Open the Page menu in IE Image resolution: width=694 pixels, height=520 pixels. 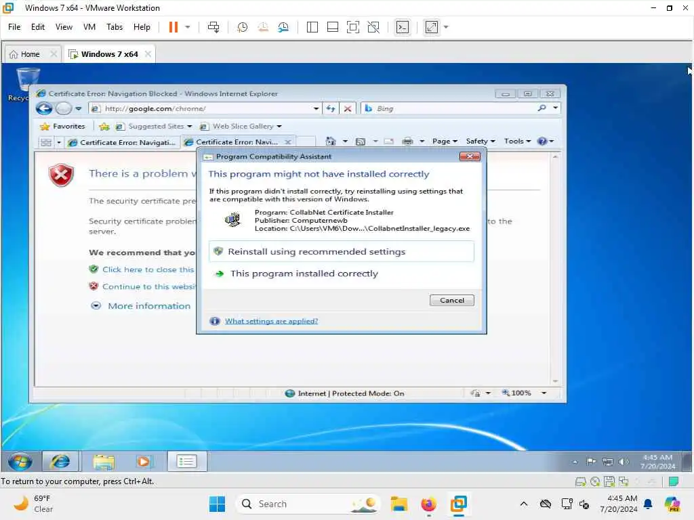point(445,142)
